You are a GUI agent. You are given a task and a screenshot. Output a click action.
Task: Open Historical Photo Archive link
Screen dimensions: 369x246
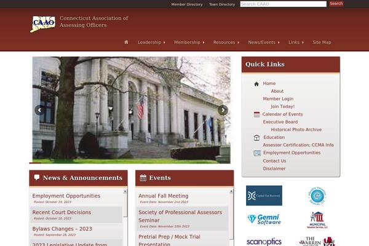[x=296, y=130]
